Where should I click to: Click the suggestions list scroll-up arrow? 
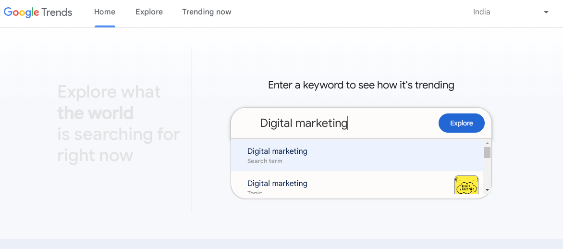click(x=487, y=143)
